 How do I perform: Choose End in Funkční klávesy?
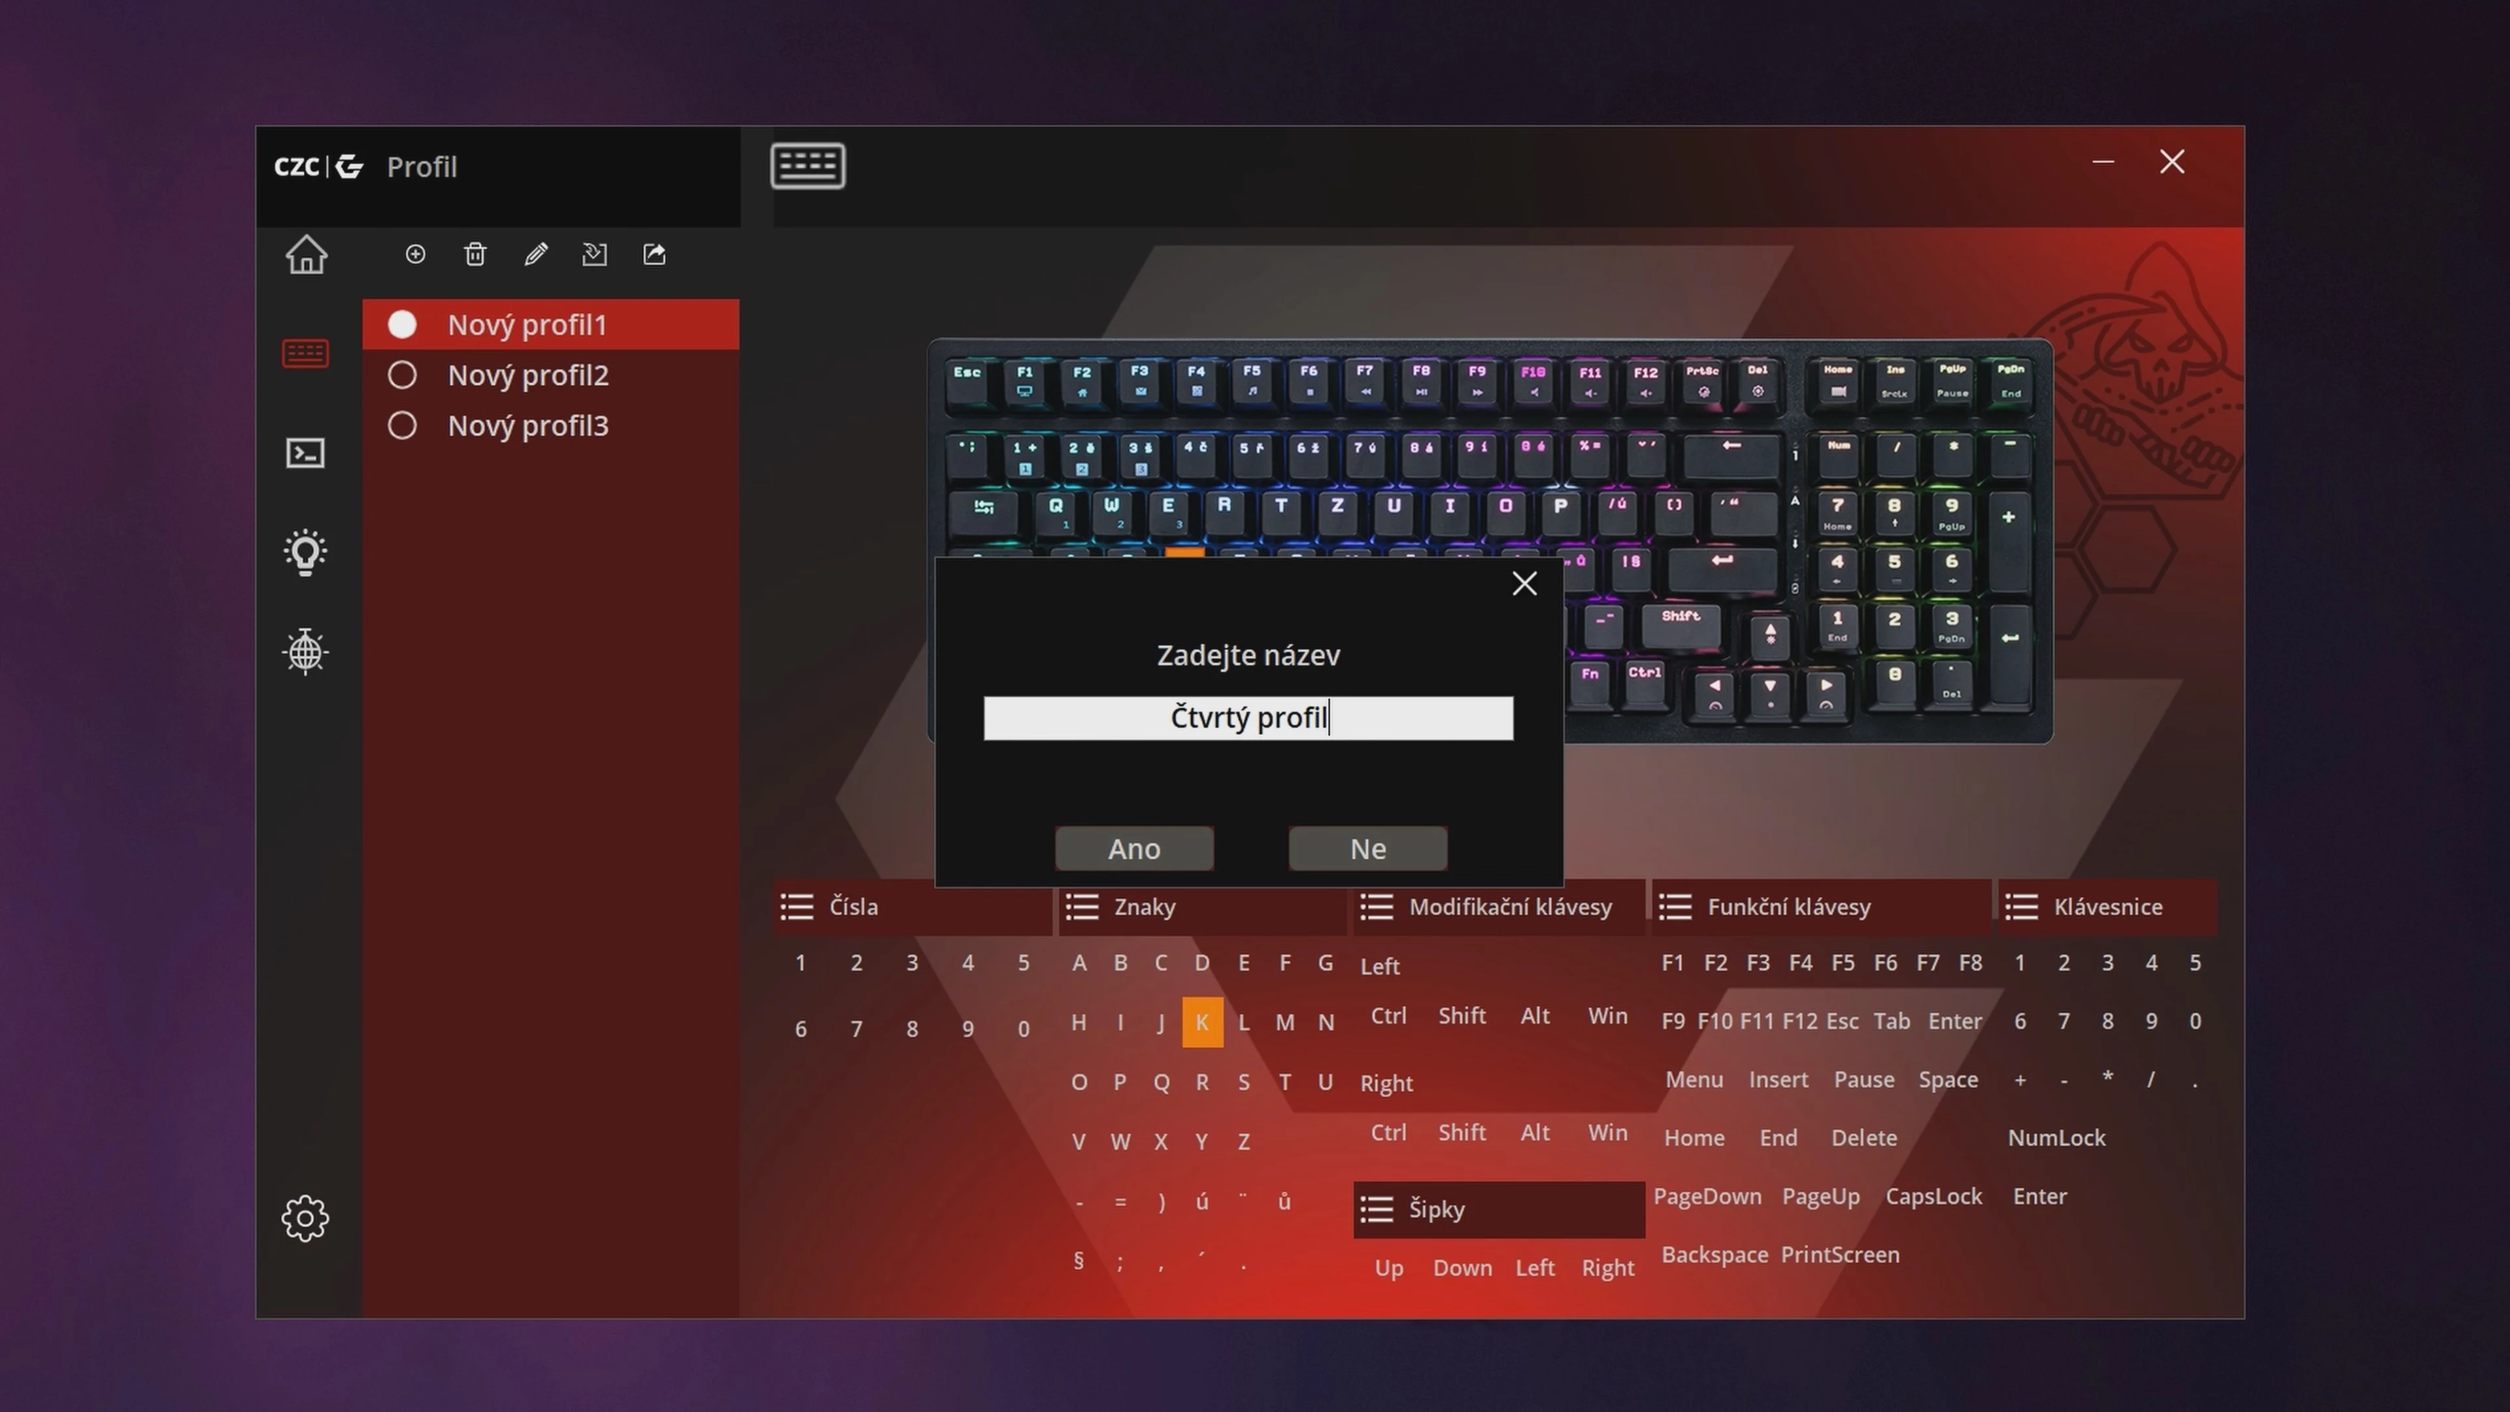pos(1778,1138)
